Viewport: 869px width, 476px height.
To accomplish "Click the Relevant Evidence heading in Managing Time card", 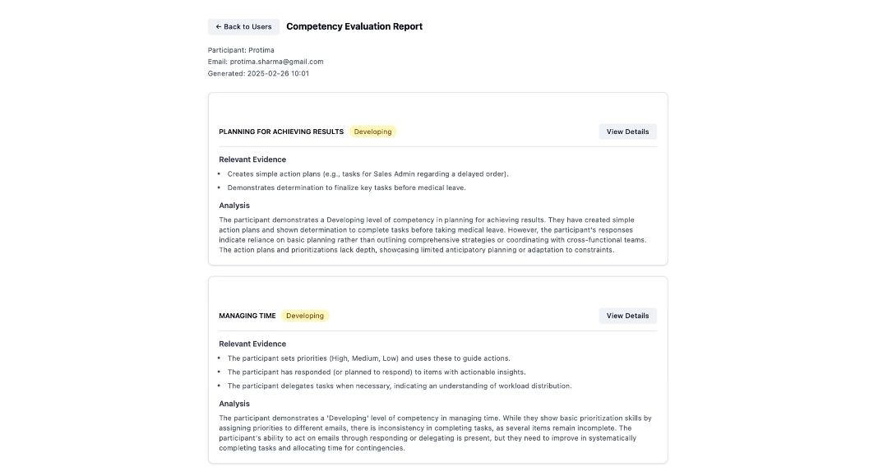I will (x=252, y=344).
